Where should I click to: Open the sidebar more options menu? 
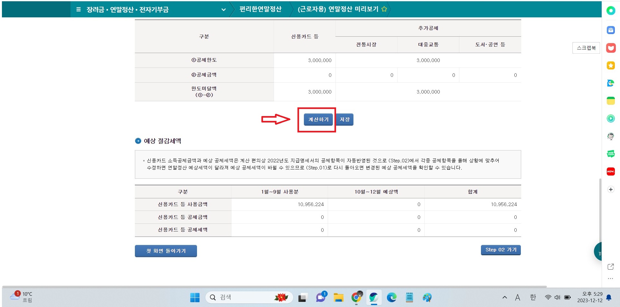point(610,278)
